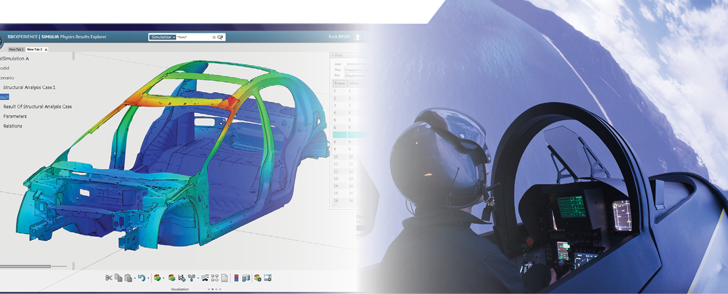The image size is (728, 294).
Task: Select frame row 1 in Plots table
Action: pyautogui.click(x=350, y=91)
